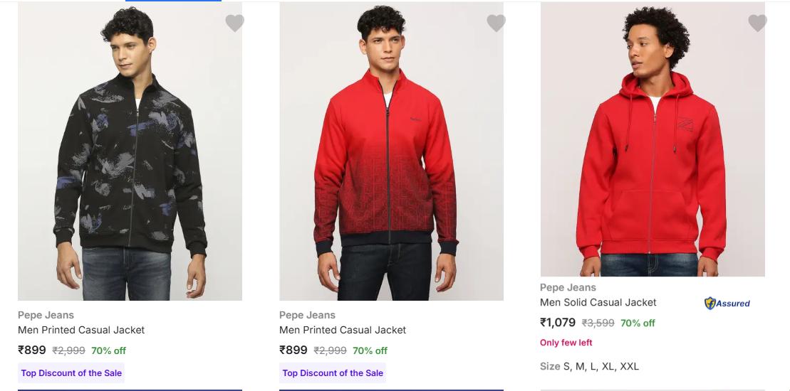Open the black printed jacket product image
Image resolution: width=790 pixels, height=391 pixels.
(x=130, y=151)
